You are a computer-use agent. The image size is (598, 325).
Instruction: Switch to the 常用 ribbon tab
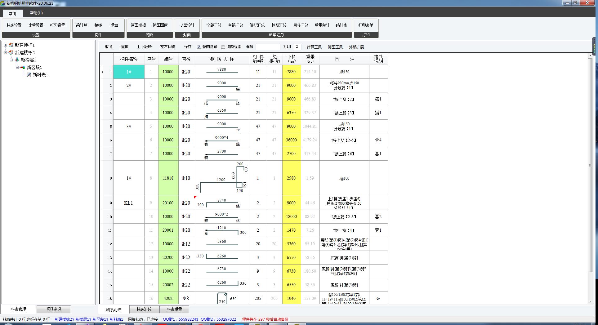point(12,13)
